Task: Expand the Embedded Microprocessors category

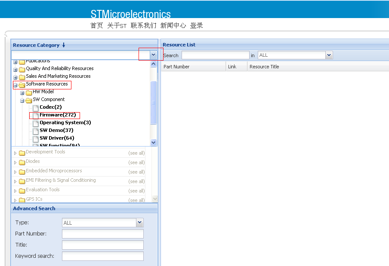Action: pos(15,172)
